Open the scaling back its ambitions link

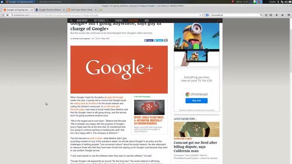pos(85,103)
